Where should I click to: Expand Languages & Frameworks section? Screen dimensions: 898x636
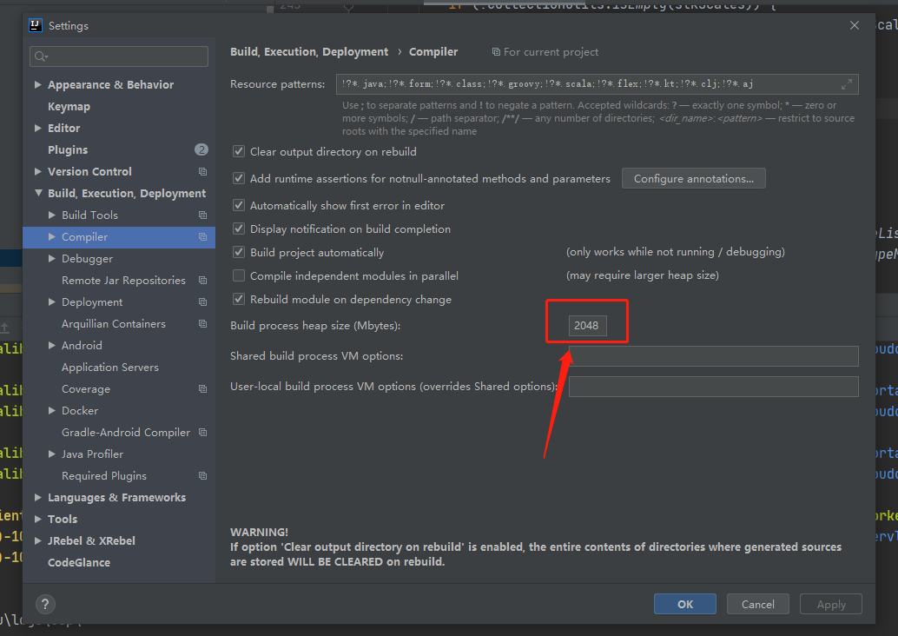pyautogui.click(x=38, y=497)
